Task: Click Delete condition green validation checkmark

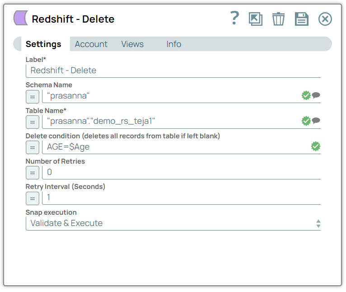Action: [x=316, y=146]
